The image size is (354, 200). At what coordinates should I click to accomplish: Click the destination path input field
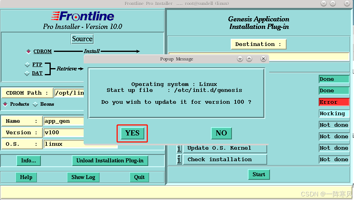point(310,57)
